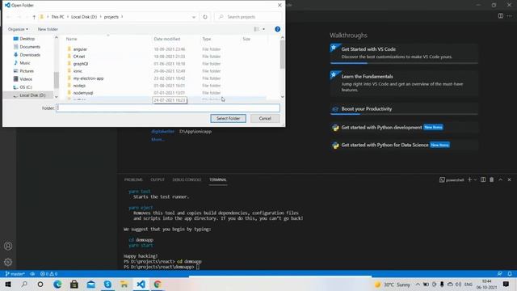Screen dimensions: 517x291
Task: Select the nodemysql folder
Action: click(x=82, y=93)
